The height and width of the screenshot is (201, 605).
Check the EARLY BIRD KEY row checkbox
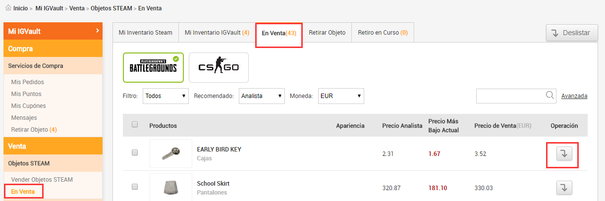click(135, 153)
